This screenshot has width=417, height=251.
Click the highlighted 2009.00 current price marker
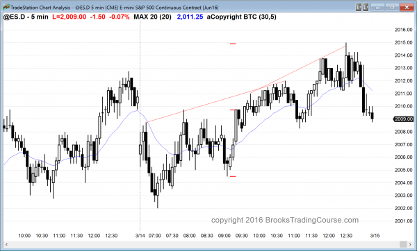click(x=403, y=119)
